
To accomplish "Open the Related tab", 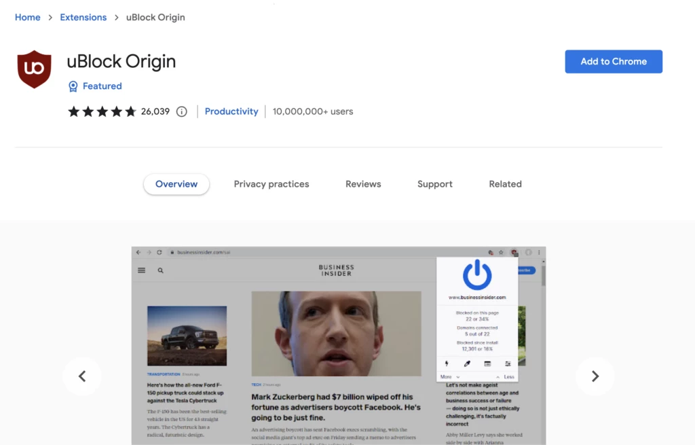I will point(505,184).
